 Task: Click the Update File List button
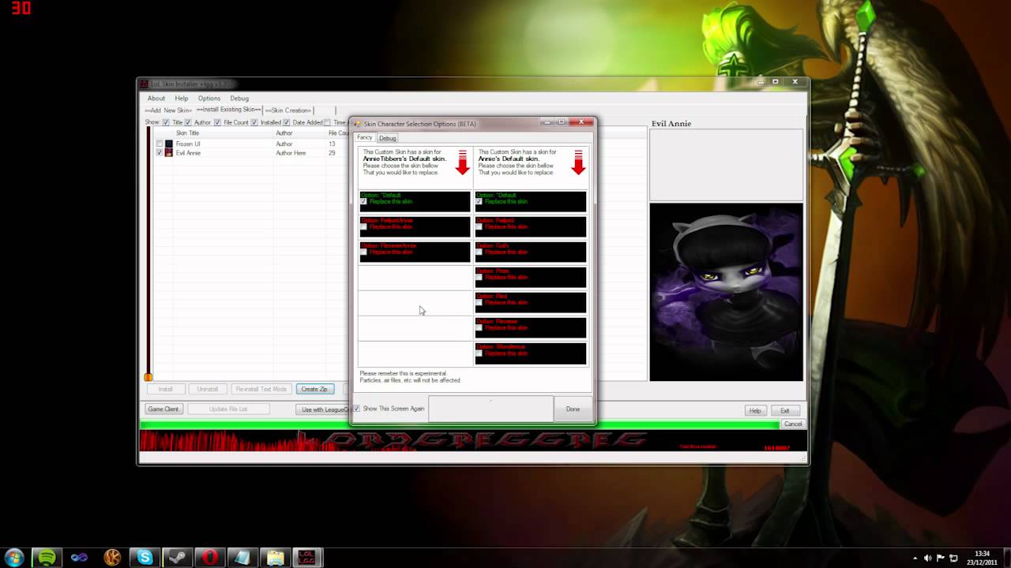(228, 409)
